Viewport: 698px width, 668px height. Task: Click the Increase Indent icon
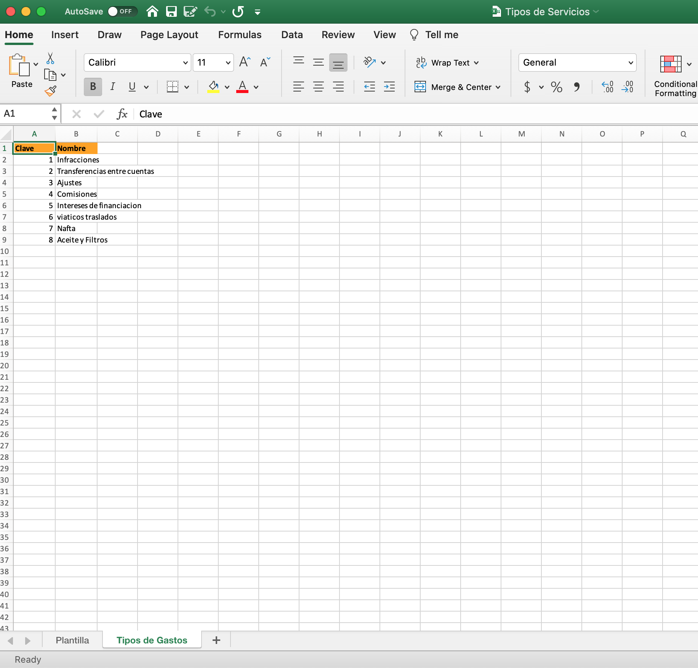[x=389, y=87]
